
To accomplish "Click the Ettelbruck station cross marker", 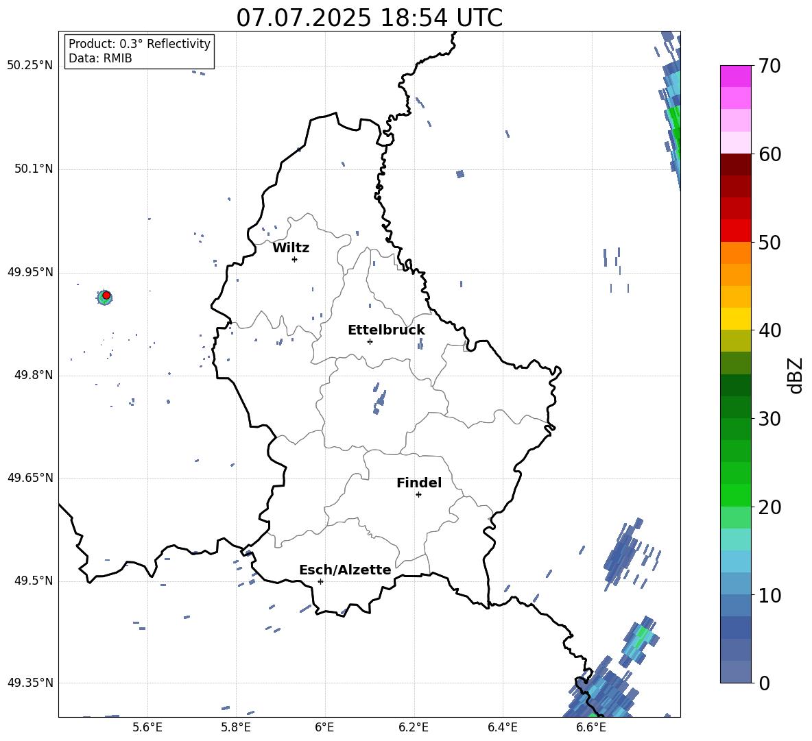I will coord(370,341).
